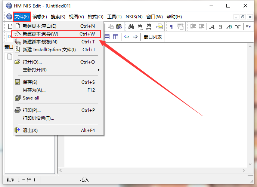Click inside the script editor text area
Screen dimensions: 257x187
pos(156,105)
